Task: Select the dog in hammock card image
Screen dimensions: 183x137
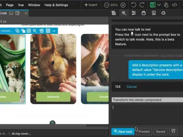Action: pos(12,63)
